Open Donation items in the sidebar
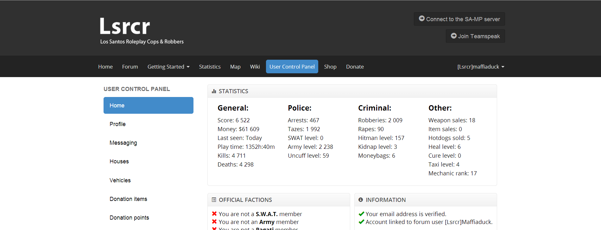The image size is (601, 230). tap(149, 199)
